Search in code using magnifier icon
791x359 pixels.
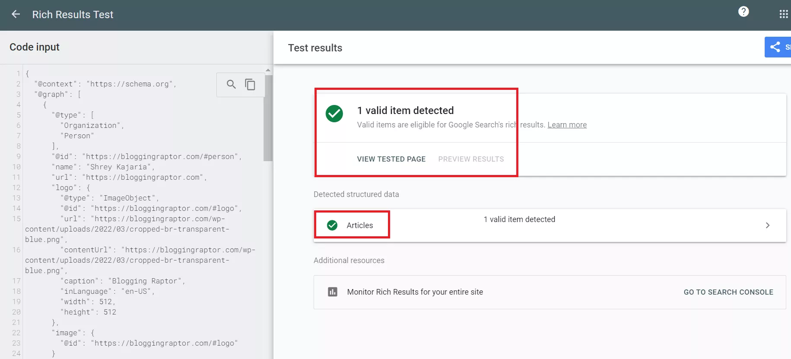click(x=231, y=84)
